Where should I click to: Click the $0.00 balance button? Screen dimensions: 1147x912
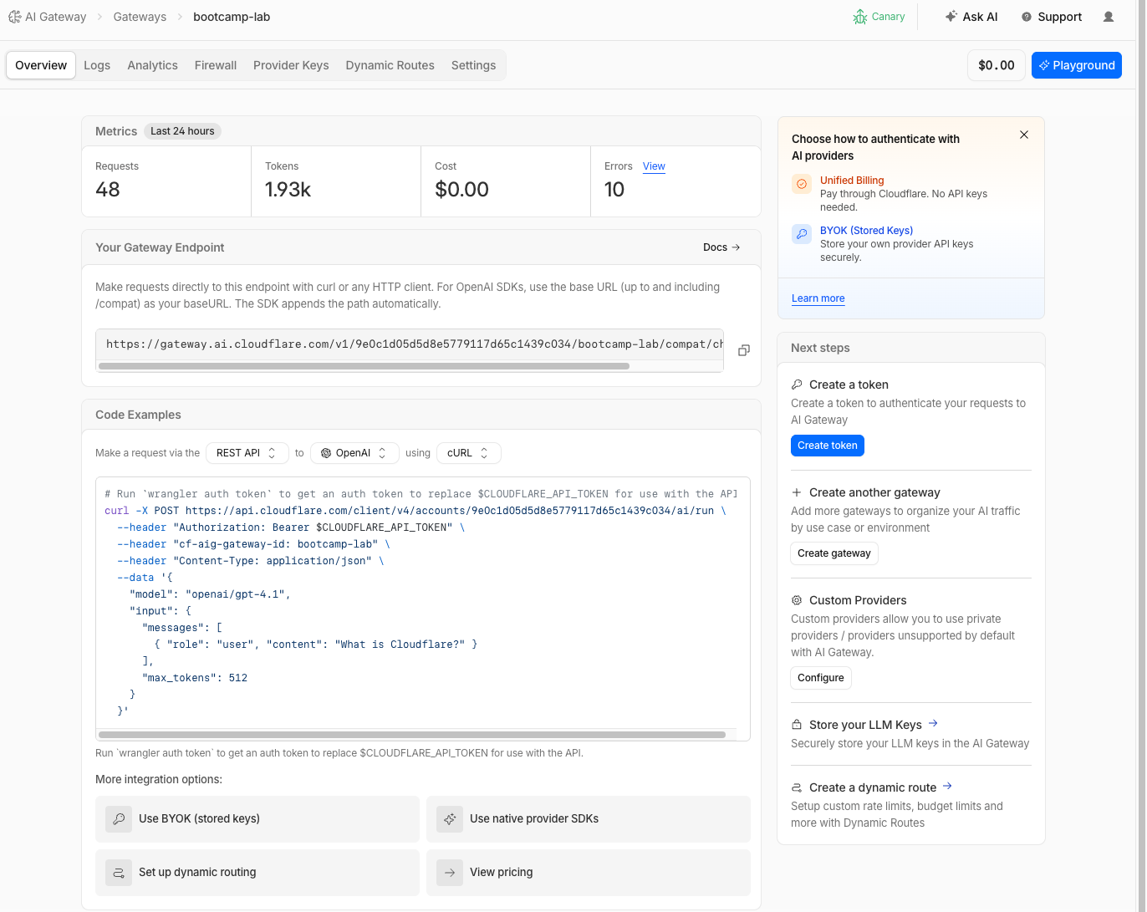pyautogui.click(x=997, y=65)
